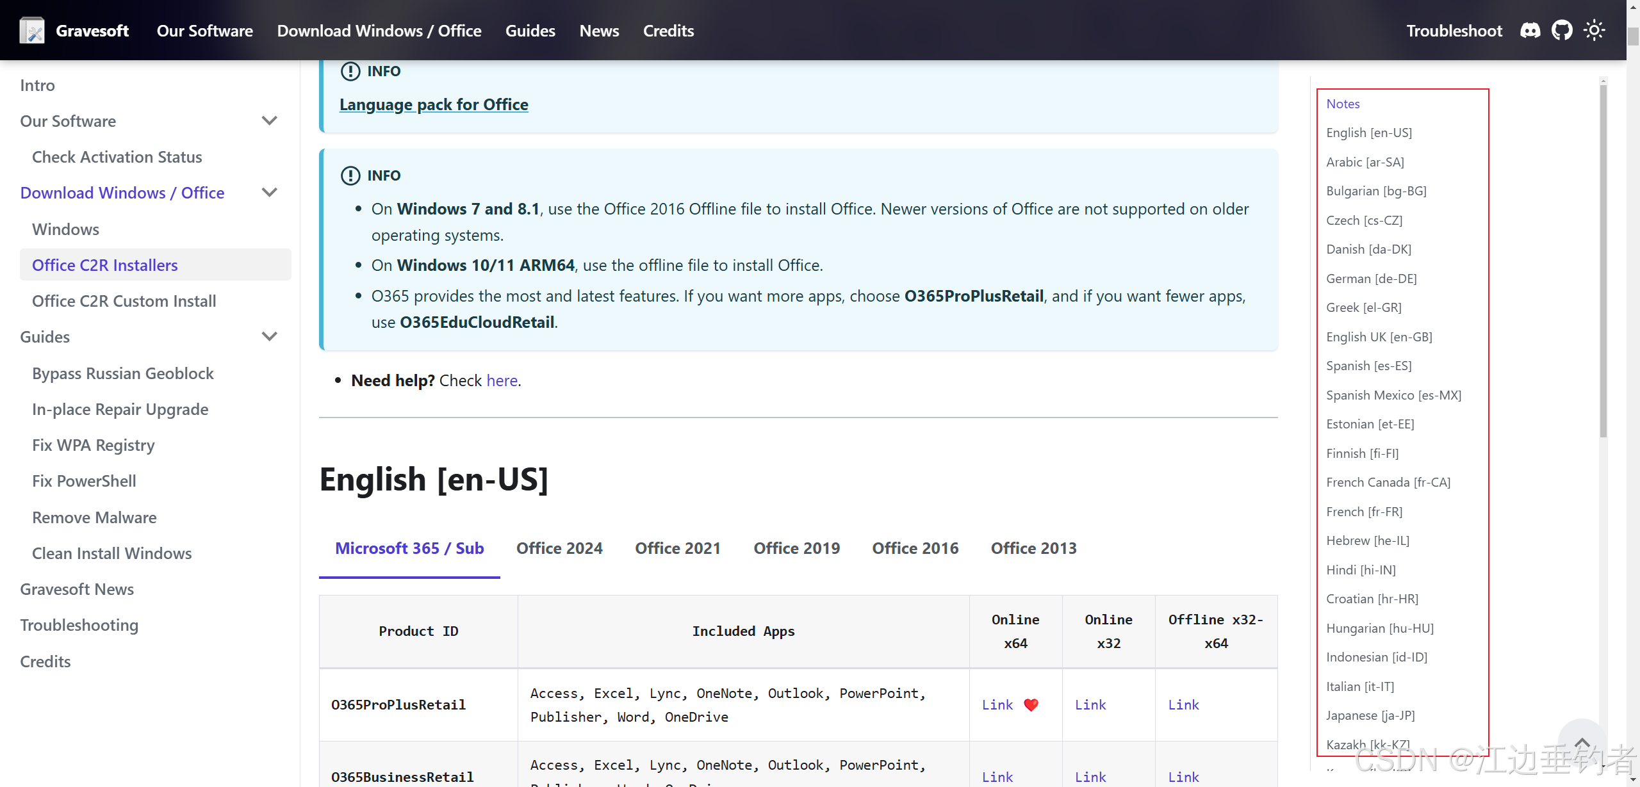Open the Discord icon link
The width and height of the screenshot is (1640, 787).
[1530, 30]
